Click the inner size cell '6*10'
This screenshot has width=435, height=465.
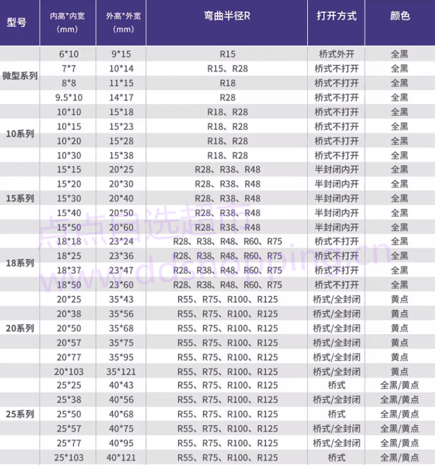[x=69, y=54]
